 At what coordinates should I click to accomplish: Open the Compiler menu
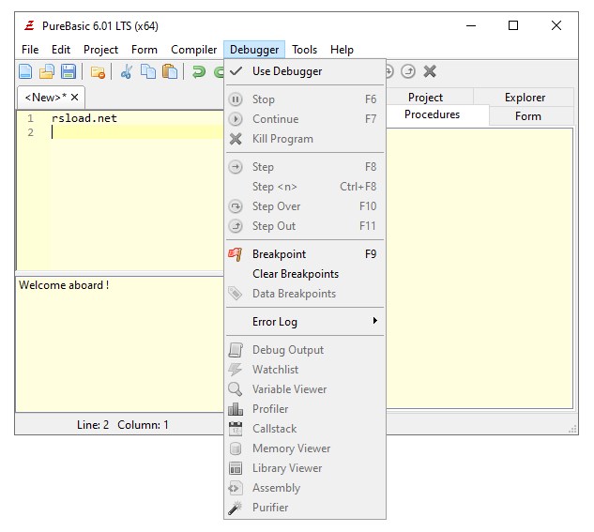pyautogui.click(x=193, y=50)
